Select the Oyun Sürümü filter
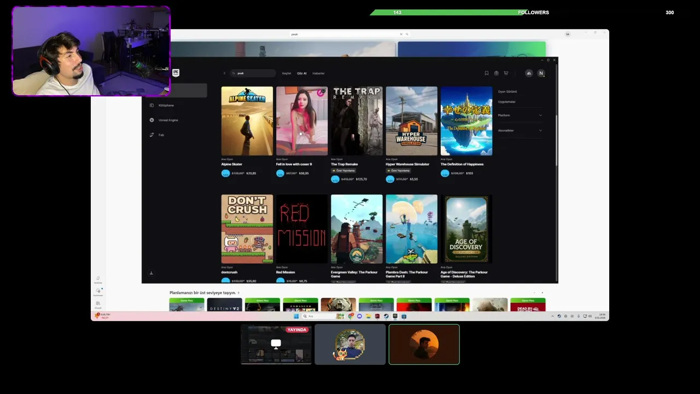 point(507,91)
